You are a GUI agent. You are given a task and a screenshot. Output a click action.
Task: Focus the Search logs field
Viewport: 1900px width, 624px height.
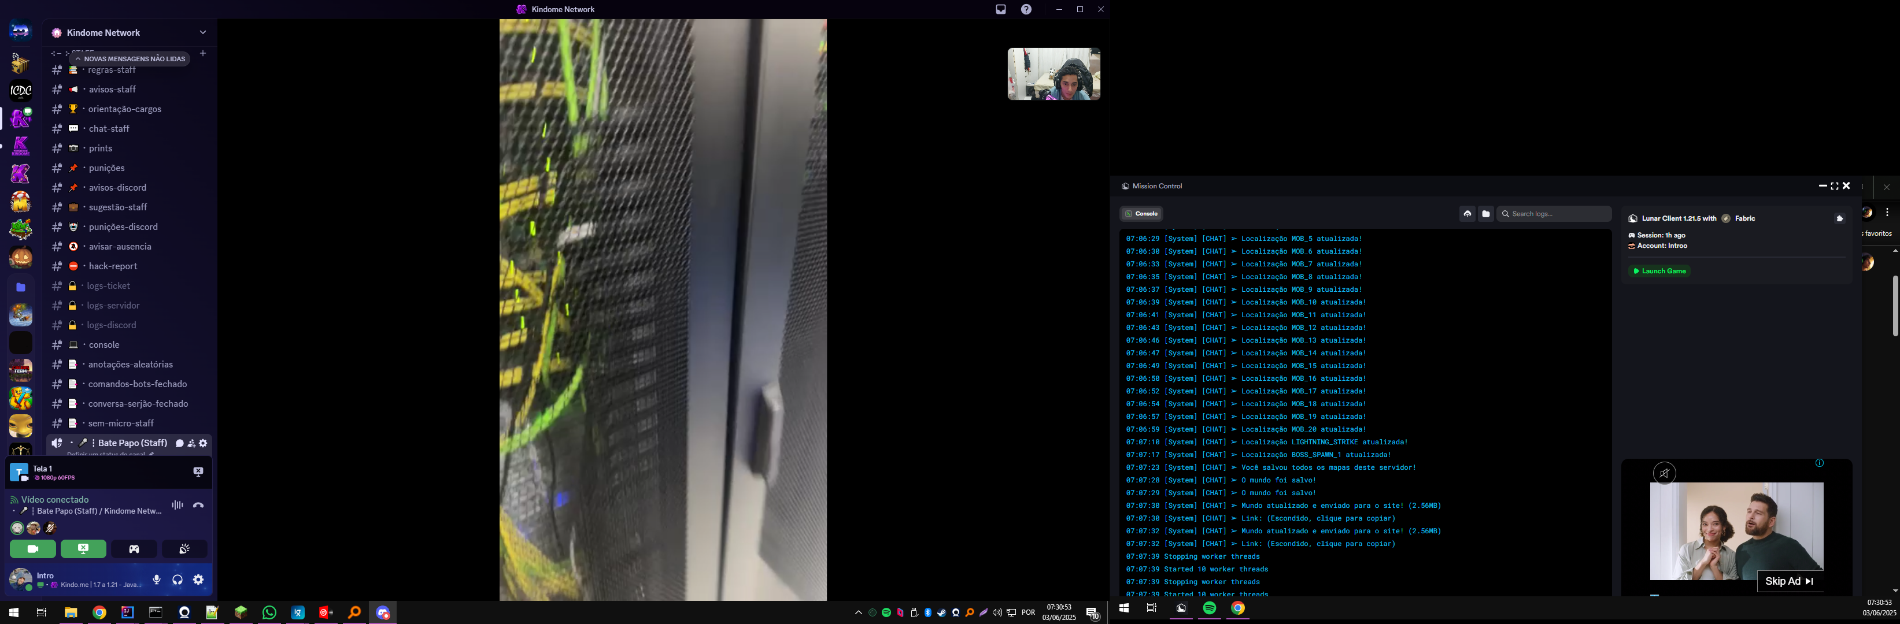[x=1554, y=214]
